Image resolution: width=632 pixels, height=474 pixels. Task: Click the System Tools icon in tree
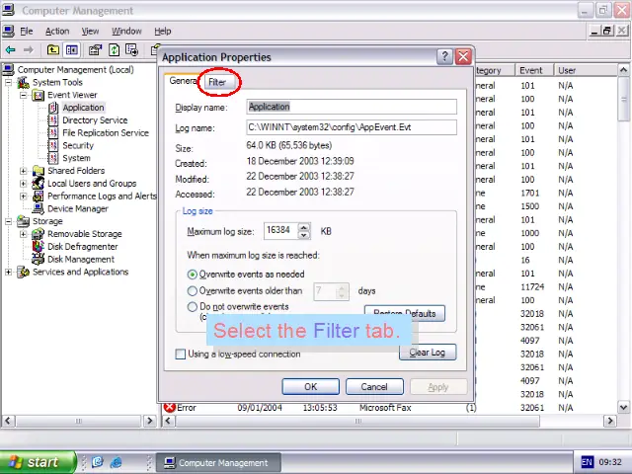[x=24, y=83]
